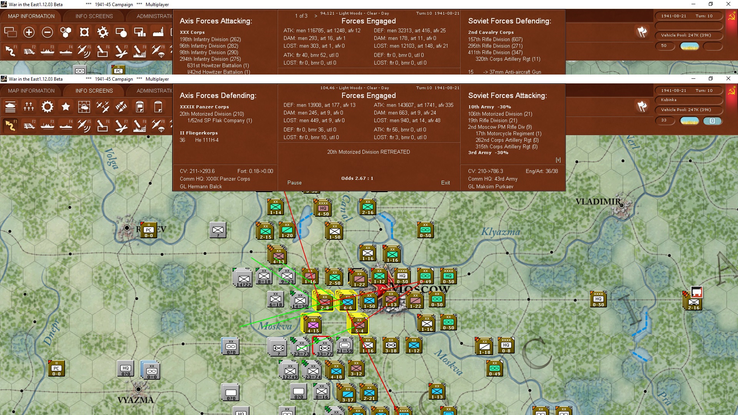Open the reinforcements and withdrawals arrows icon

(121, 107)
